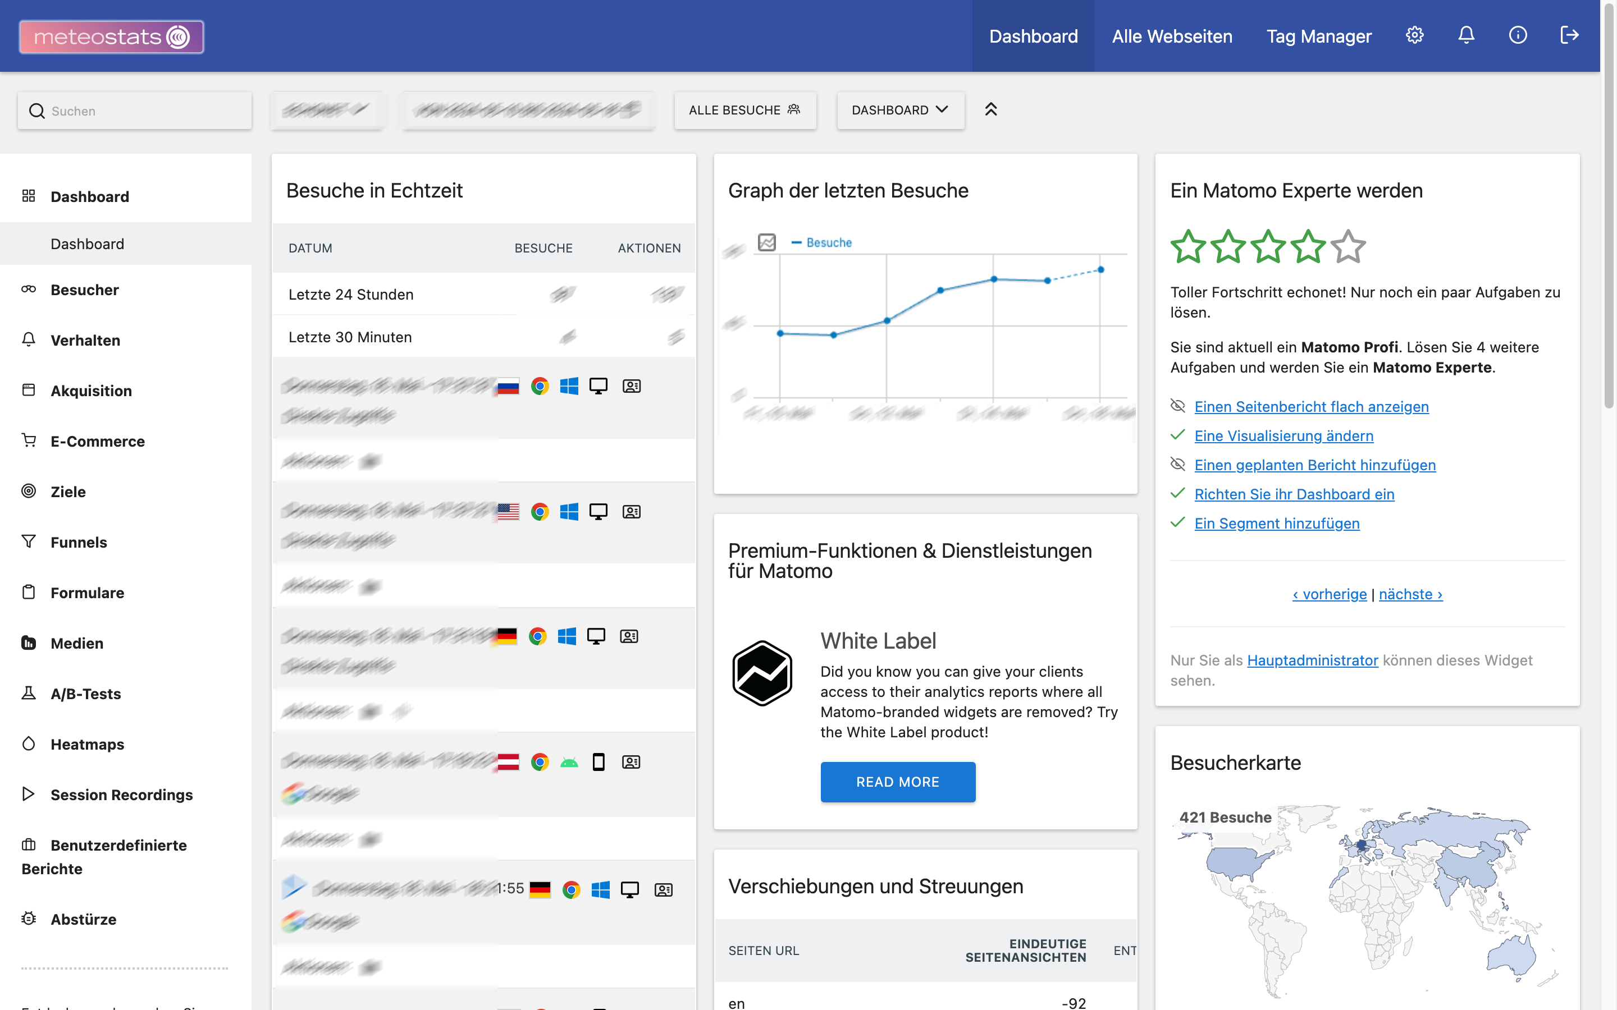Open Heatmaps in the sidebar menu
The width and height of the screenshot is (1617, 1010).
click(x=87, y=744)
